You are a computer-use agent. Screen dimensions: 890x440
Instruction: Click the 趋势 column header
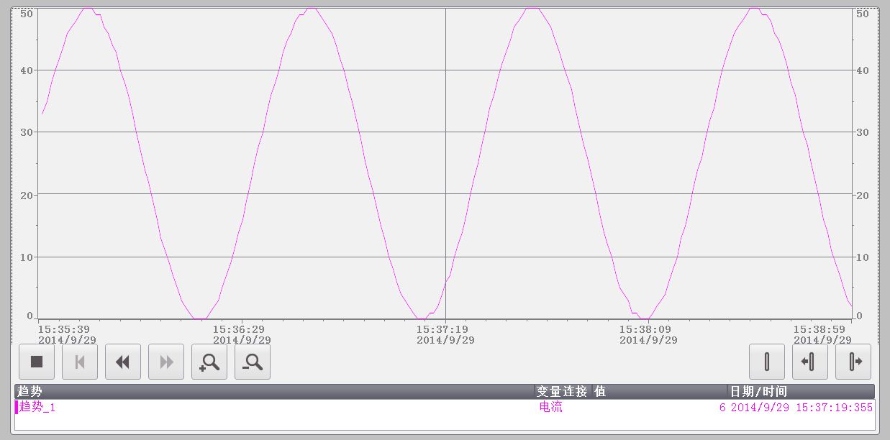click(275, 391)
